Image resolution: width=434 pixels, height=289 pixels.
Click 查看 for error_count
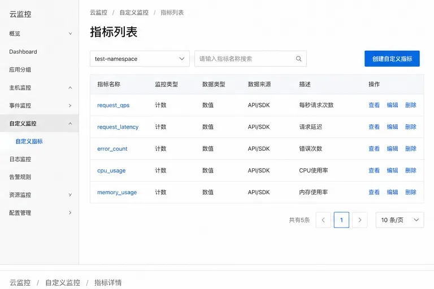pos(374,149)
